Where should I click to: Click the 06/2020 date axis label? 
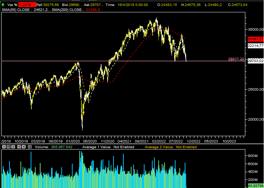click(90, 141)
